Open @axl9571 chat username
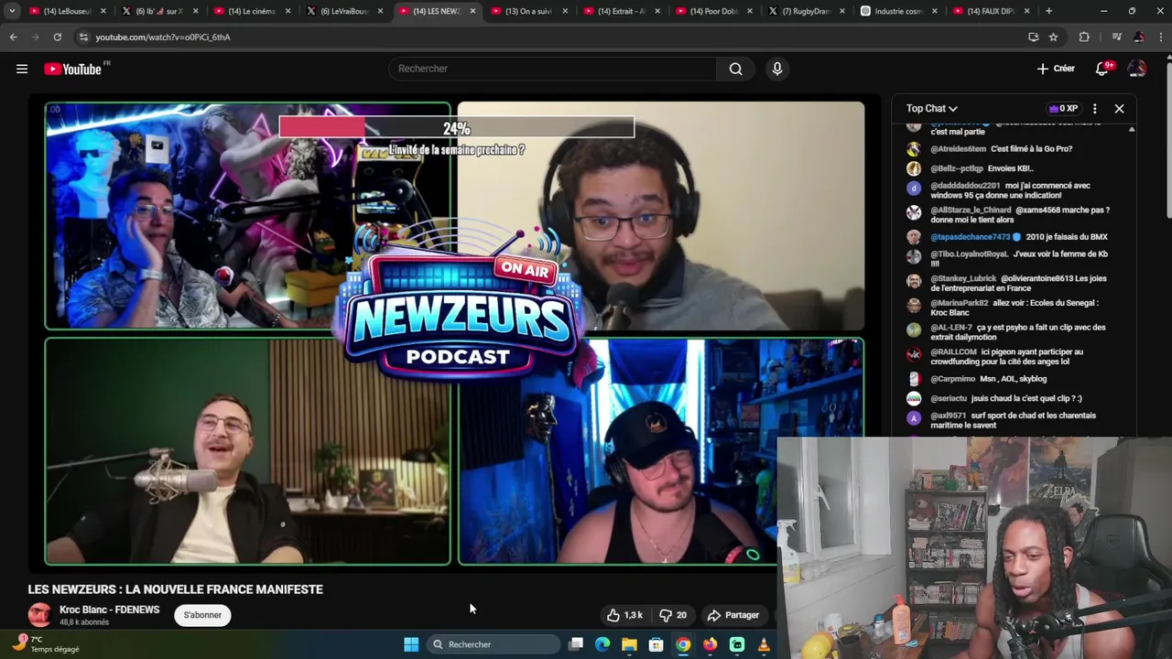This screenshot has width=1172, height=659. tap(949, 416)
